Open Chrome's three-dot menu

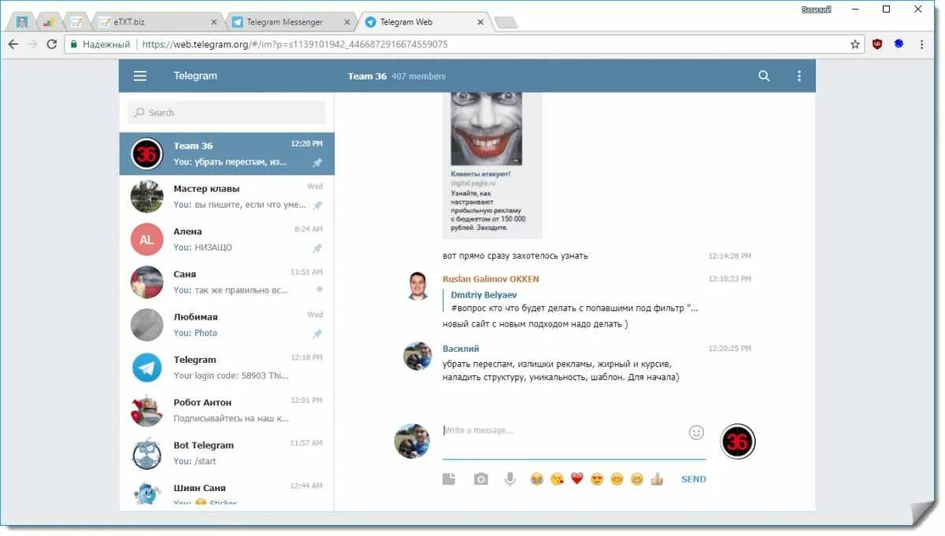pos(921,44)
